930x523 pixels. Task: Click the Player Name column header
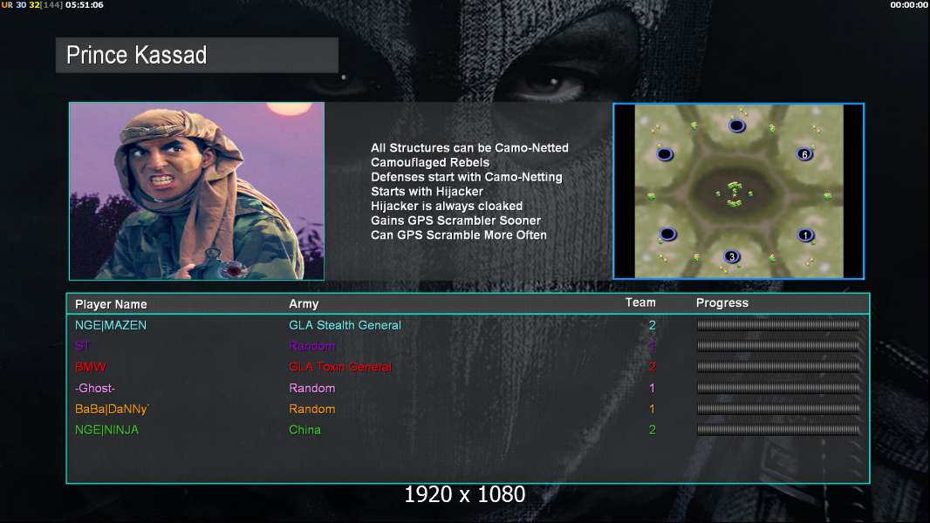click(111, 304)
